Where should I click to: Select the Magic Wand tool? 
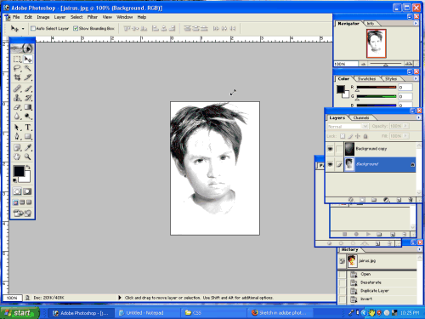28,68
